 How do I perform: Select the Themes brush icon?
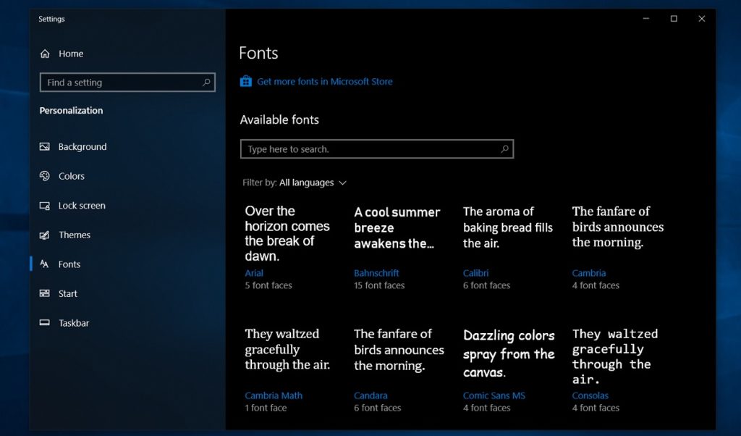(45, 235)
